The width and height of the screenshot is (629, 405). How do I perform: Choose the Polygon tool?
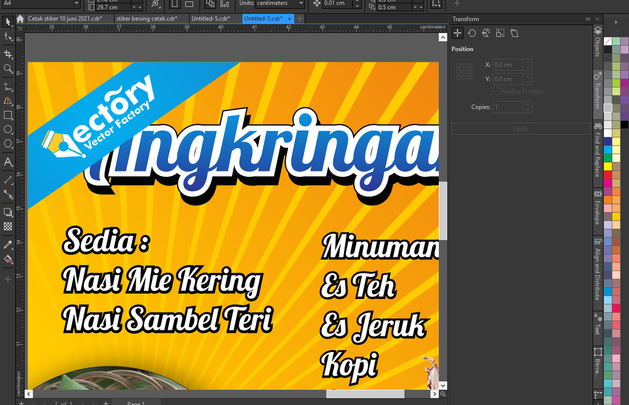point(8,144)
